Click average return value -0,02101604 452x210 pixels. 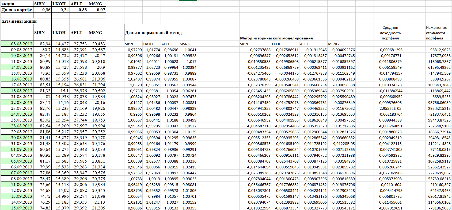390,185
